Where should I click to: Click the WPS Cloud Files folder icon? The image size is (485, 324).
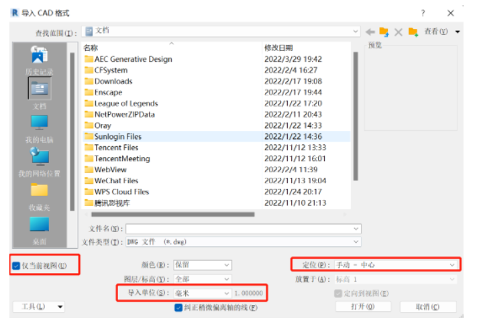(x=89, y=191)
